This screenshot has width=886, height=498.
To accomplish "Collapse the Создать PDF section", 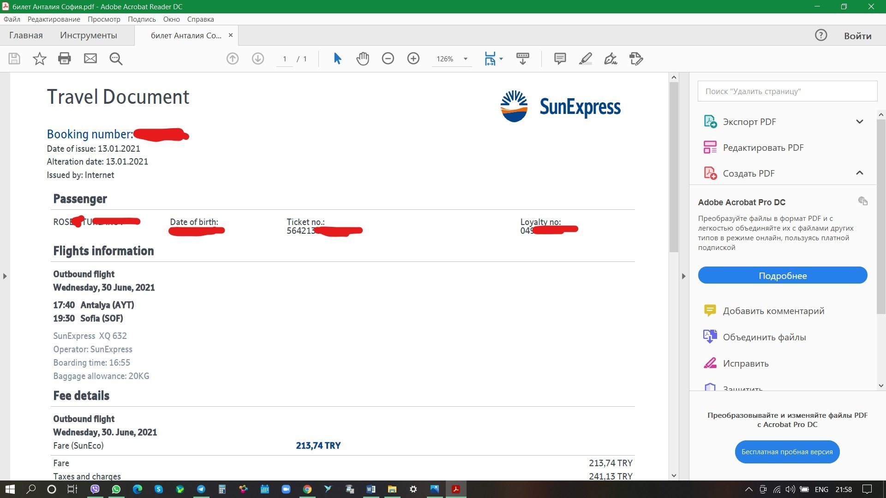I will 859,173.
